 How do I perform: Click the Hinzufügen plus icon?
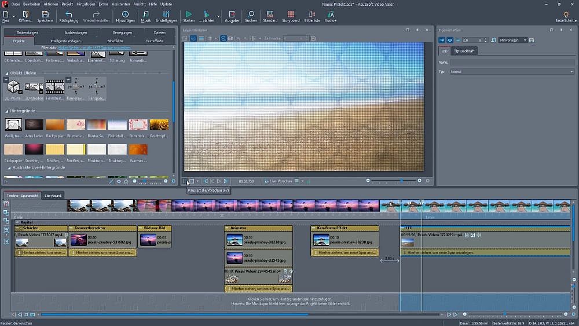[125, 14]
